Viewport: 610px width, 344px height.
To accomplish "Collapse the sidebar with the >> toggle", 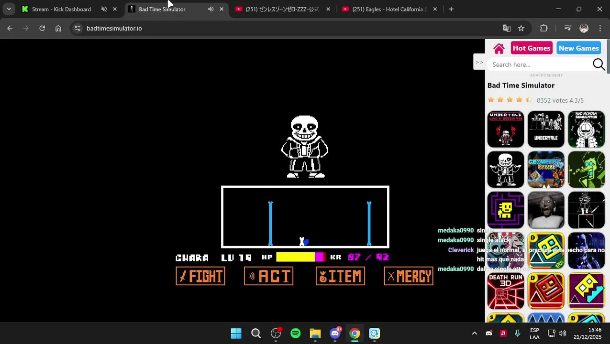I will (479, 62).
